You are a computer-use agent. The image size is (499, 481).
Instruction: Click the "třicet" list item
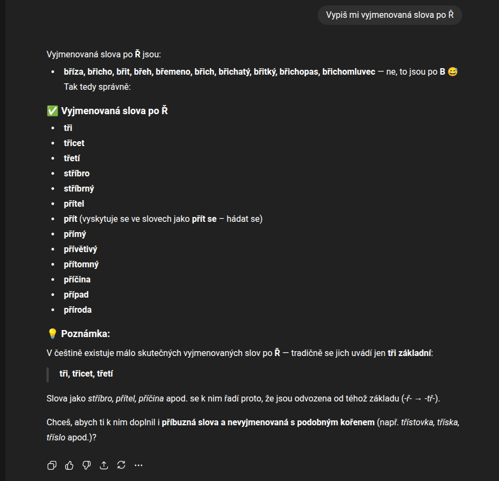(x=74, y=143)
